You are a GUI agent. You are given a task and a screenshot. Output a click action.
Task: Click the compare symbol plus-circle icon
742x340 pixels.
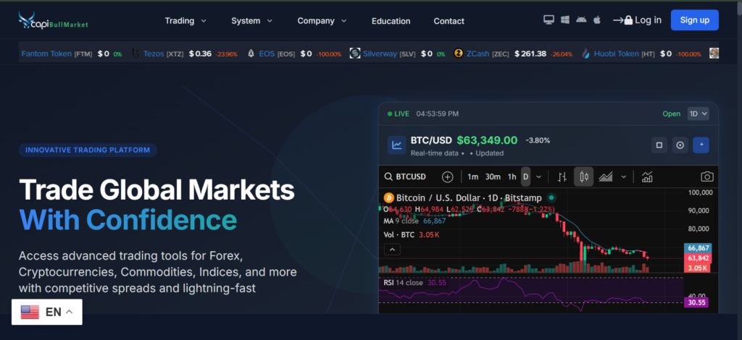point(447,177)
